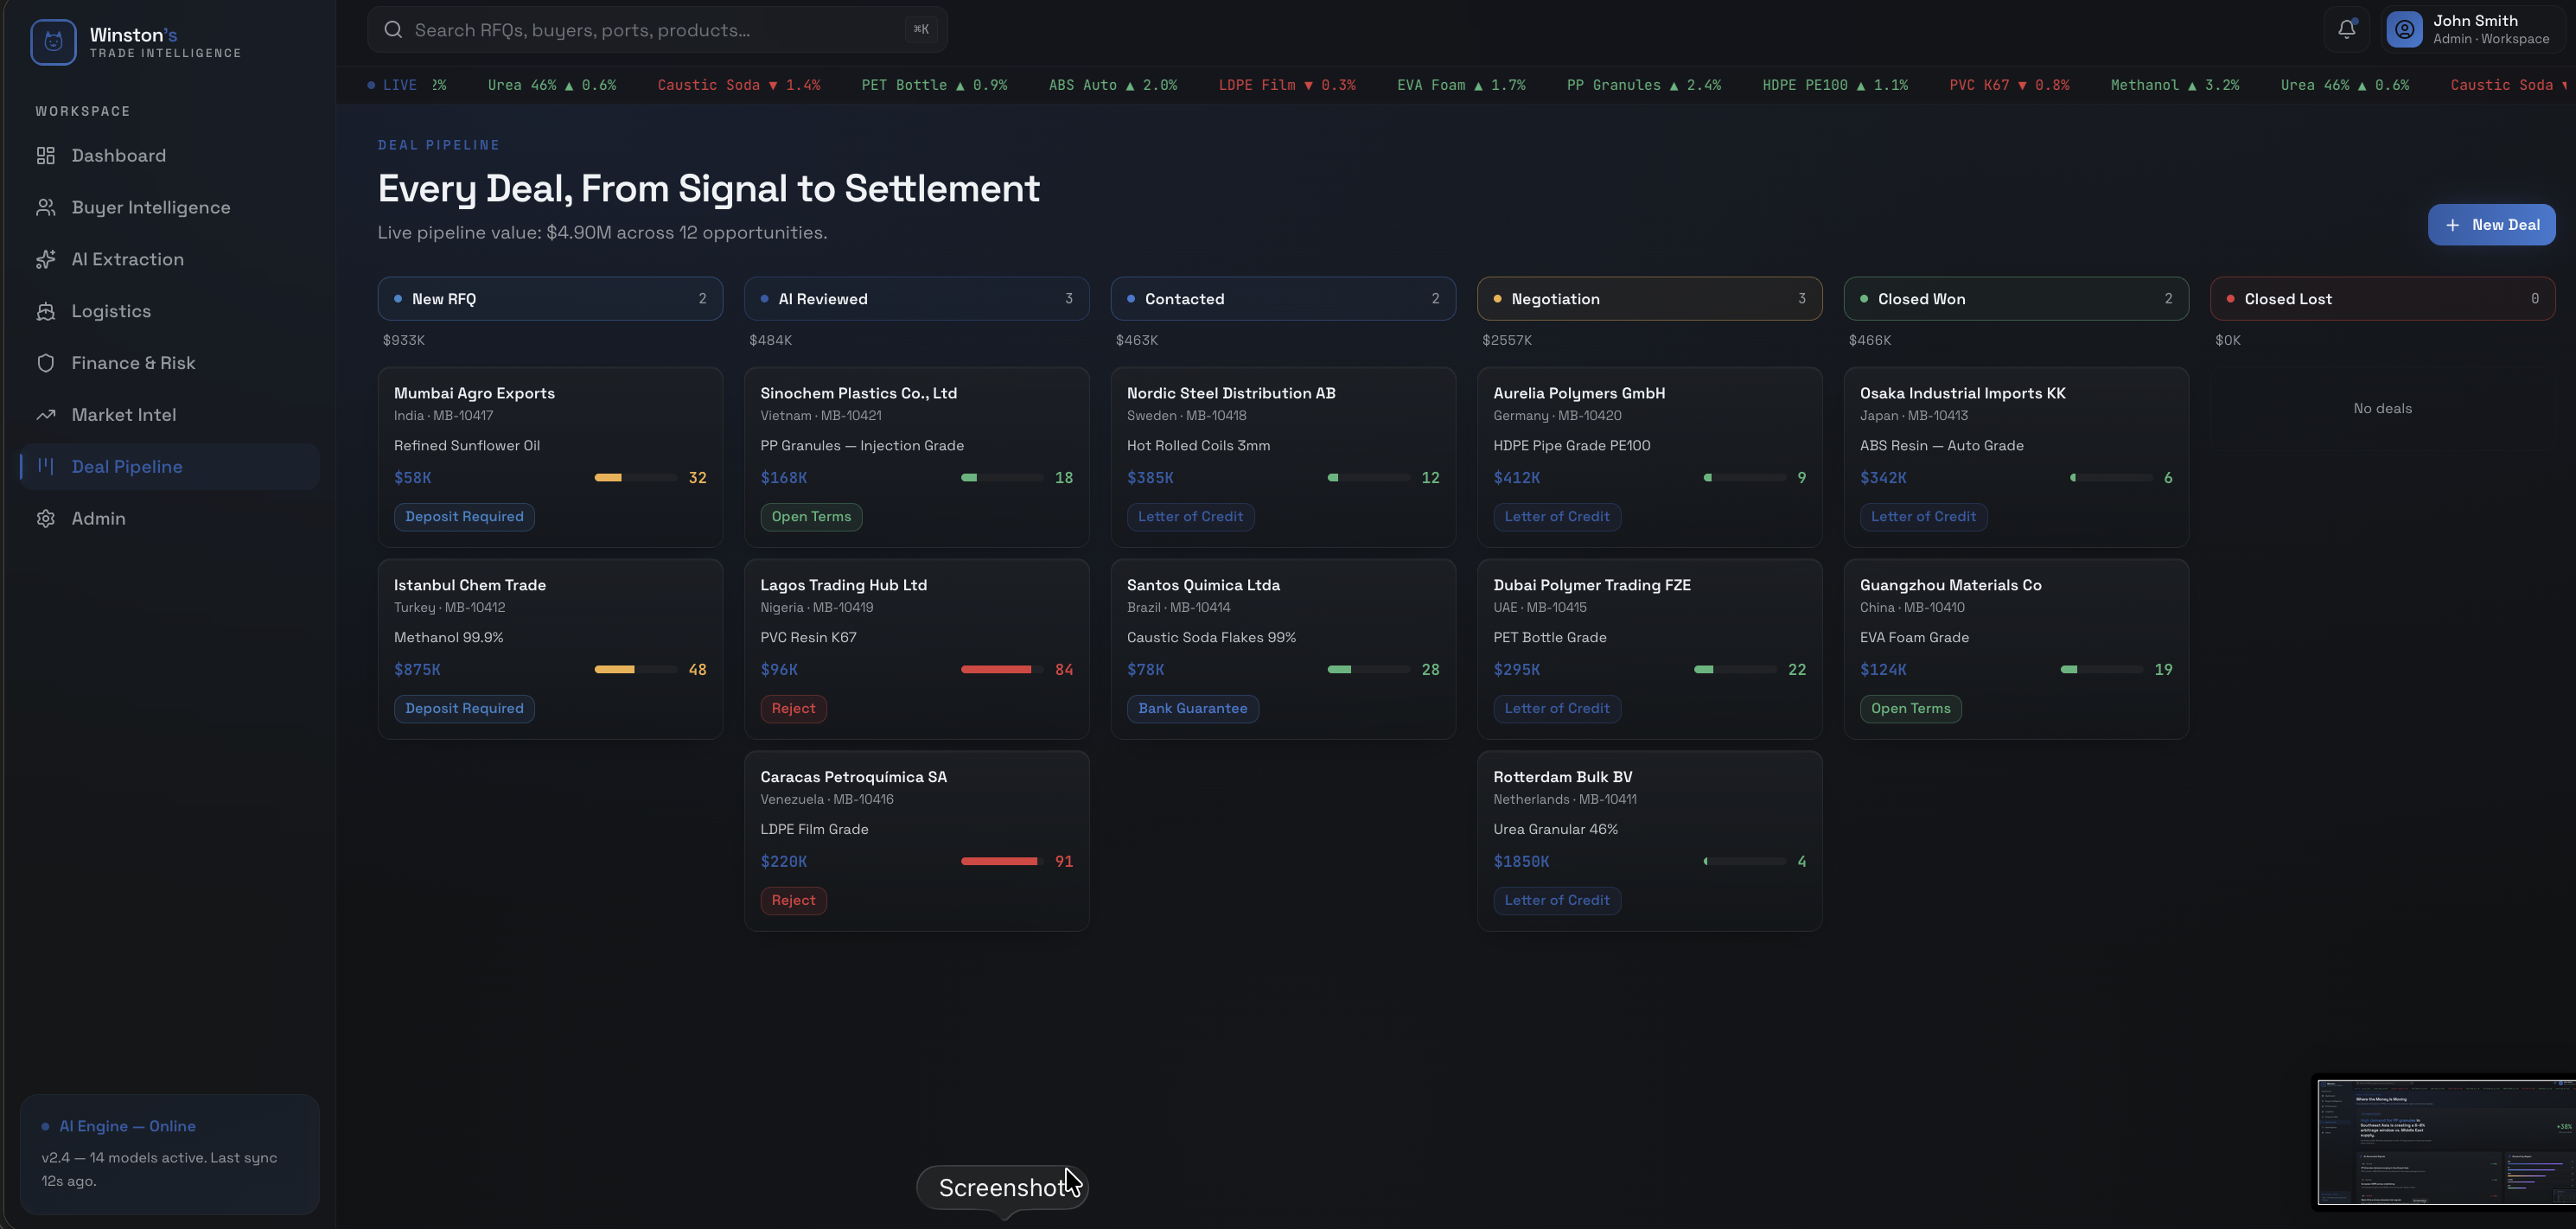Create a deal with New Deal button
The width and height of the screenshot is (2576, 1229).
click(2491, 225)
